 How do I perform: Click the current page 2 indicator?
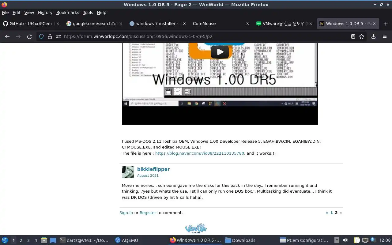tap(336, 213)
